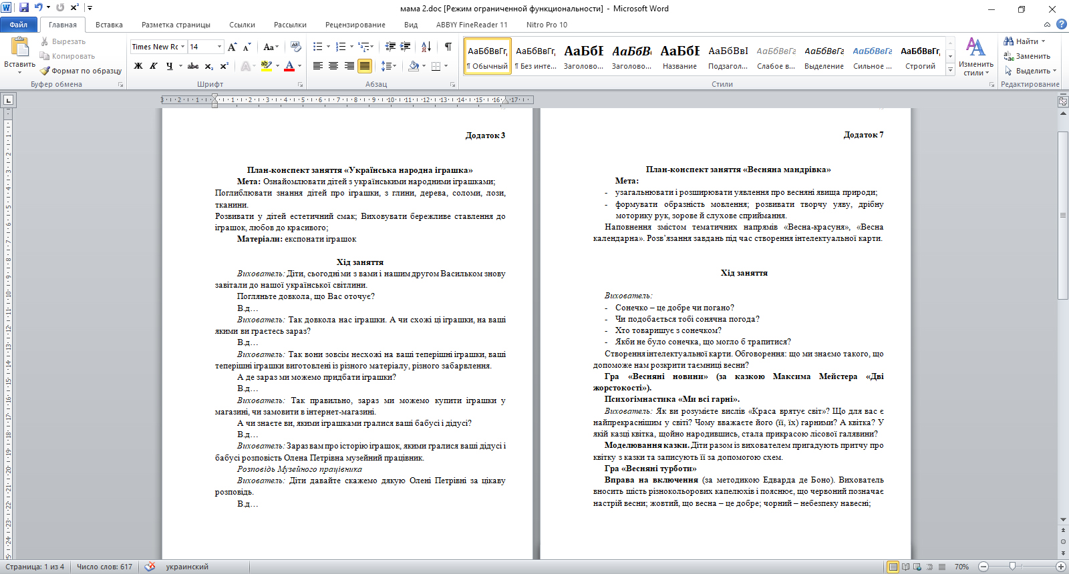Image resolution: width=1069 pixels, height=574 pixels.
Task: Switch to the Разметка страницы tab
Action: coord(176,25)
